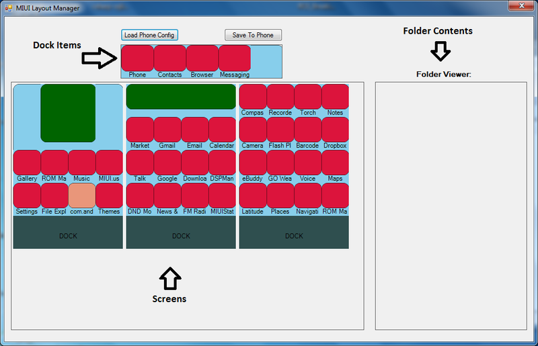Click the Maps app icon
The height and width of the screenshot is (346, 538).
(335, 162)
